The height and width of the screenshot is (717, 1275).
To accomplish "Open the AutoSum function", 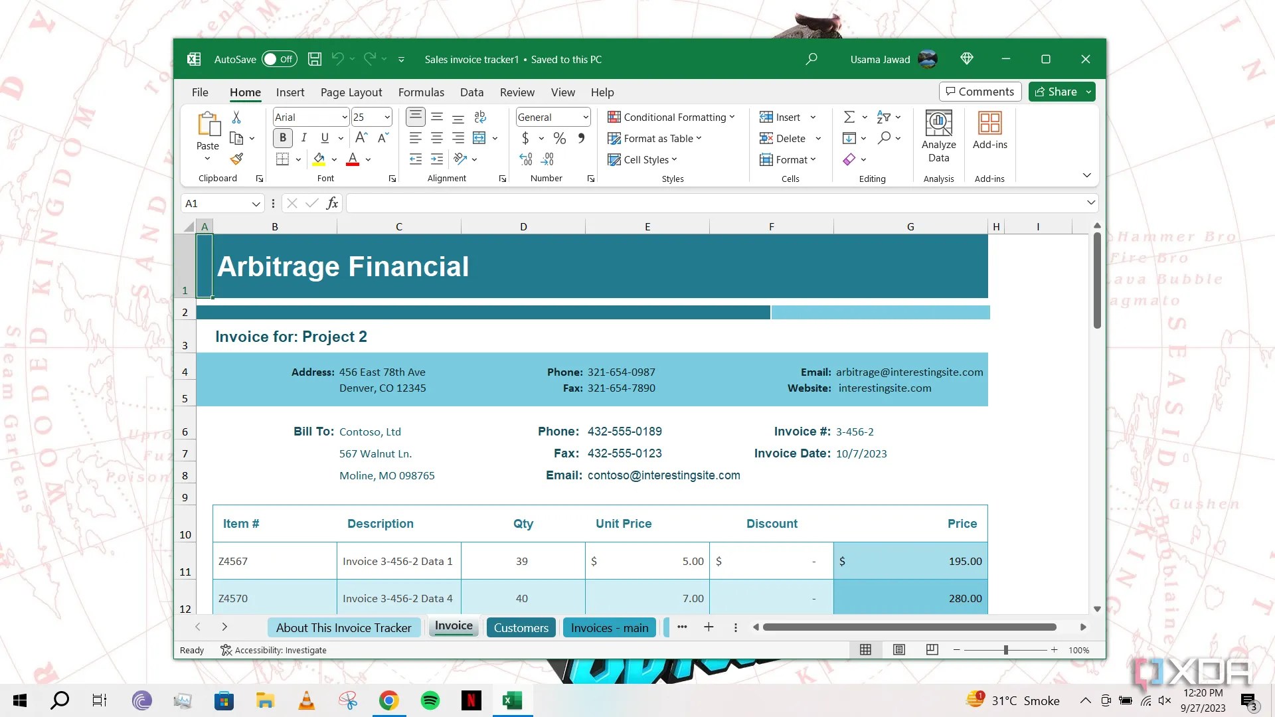I will coord(851,117).
